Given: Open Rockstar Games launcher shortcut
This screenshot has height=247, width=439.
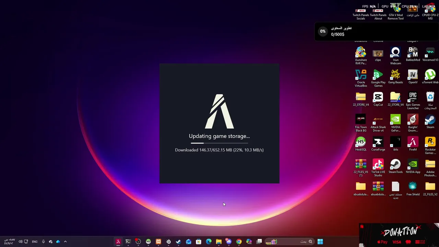Looking at the screenshot, I should pyautogui.click(x=430, y=146).
